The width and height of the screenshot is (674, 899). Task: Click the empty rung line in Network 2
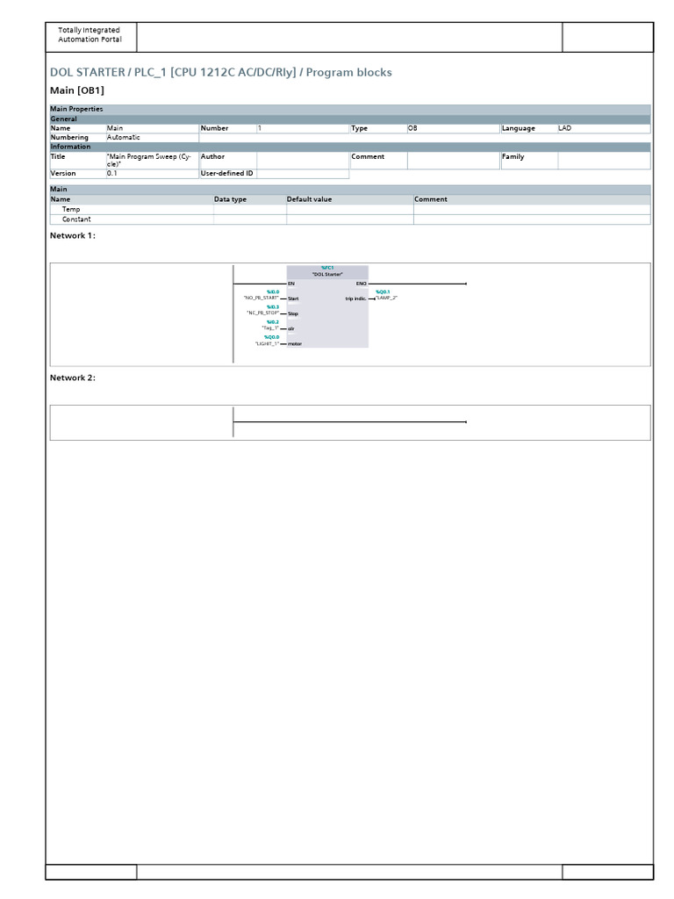(349, 422)
